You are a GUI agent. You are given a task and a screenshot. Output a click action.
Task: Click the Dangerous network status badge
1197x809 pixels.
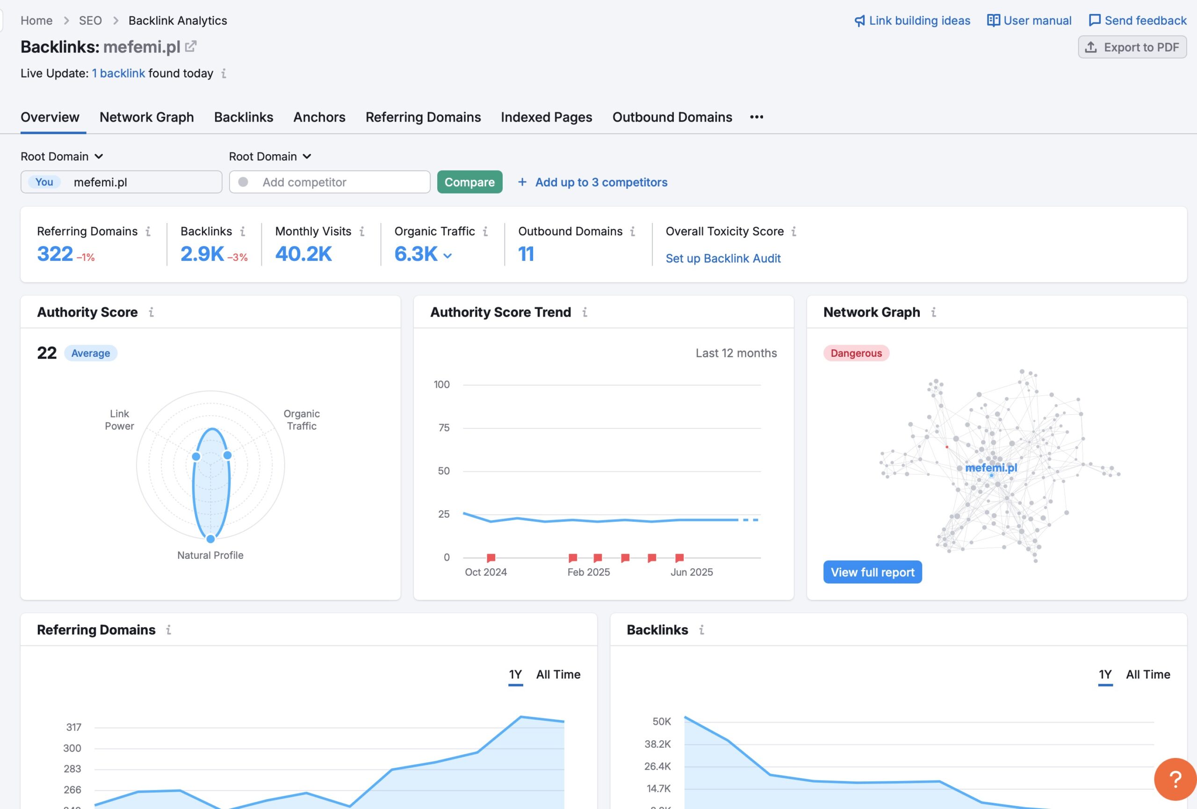pos(856,353)
